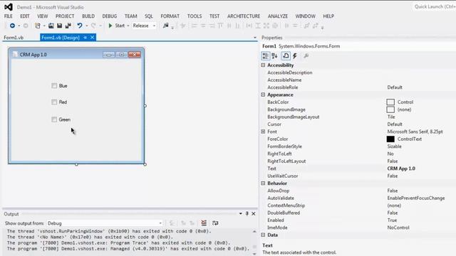Click the Quick Launch search field
Image resolution: width=456 pixels, height=256 pixels.
pos(434,6)
